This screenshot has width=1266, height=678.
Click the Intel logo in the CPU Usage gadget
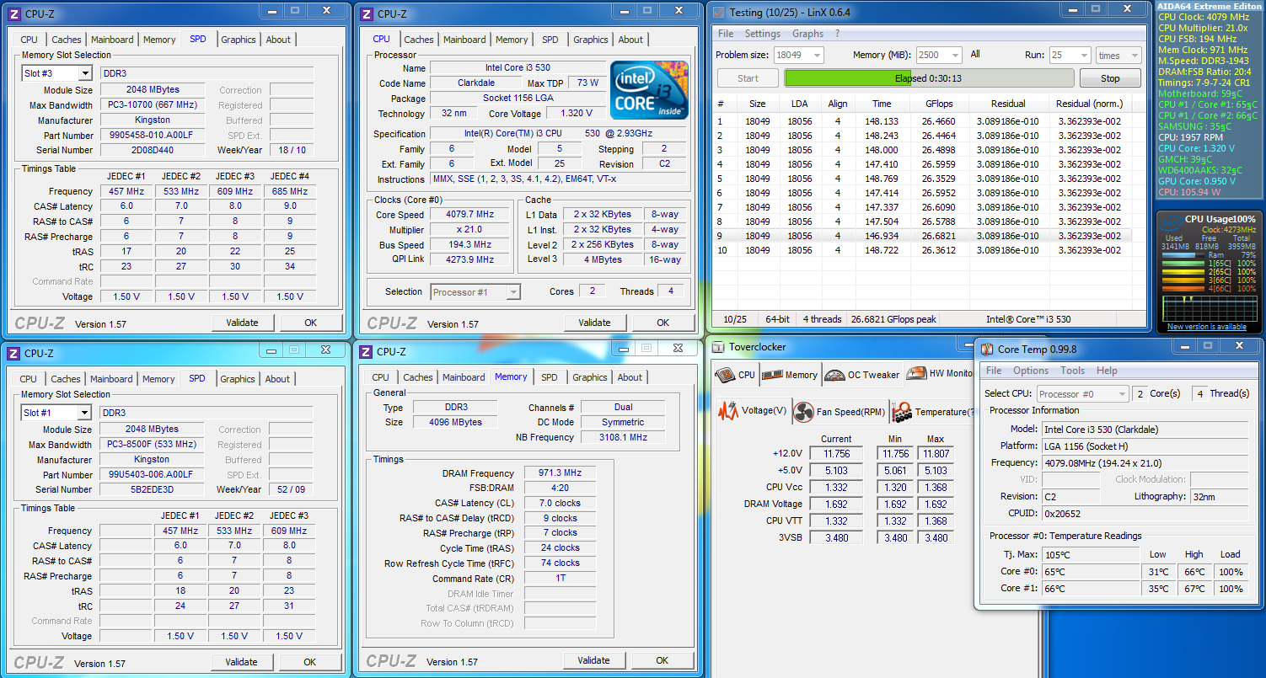[1171, 224]
